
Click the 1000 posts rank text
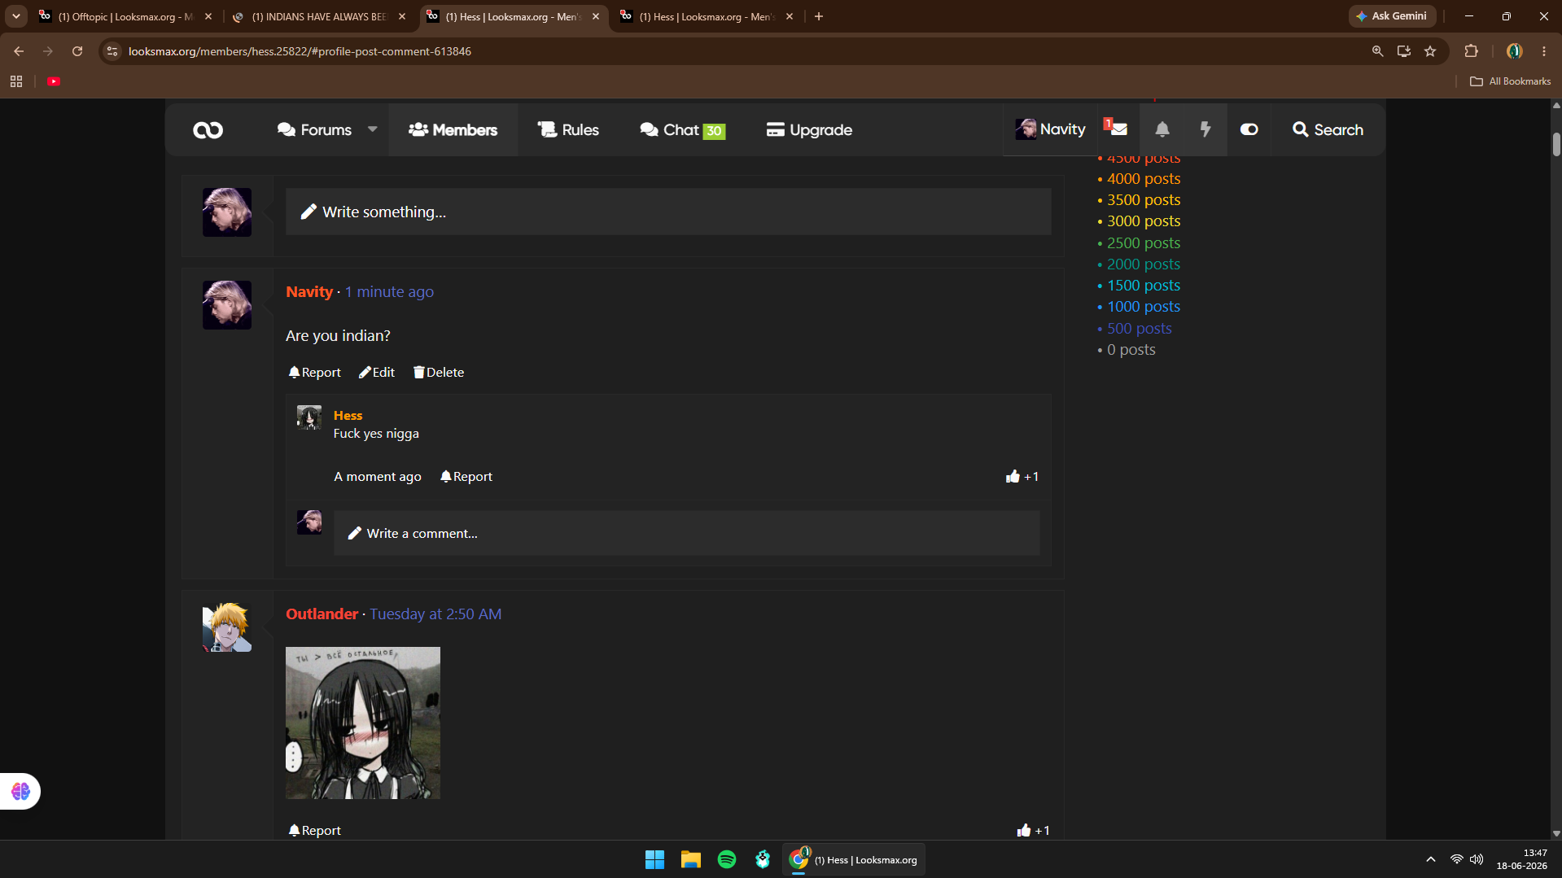click(x=1144, y=306)
